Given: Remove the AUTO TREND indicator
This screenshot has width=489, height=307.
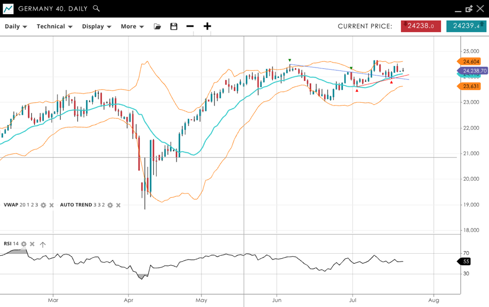Looking at the screenshot, I should pyautogui.click(x=118, y=205).
